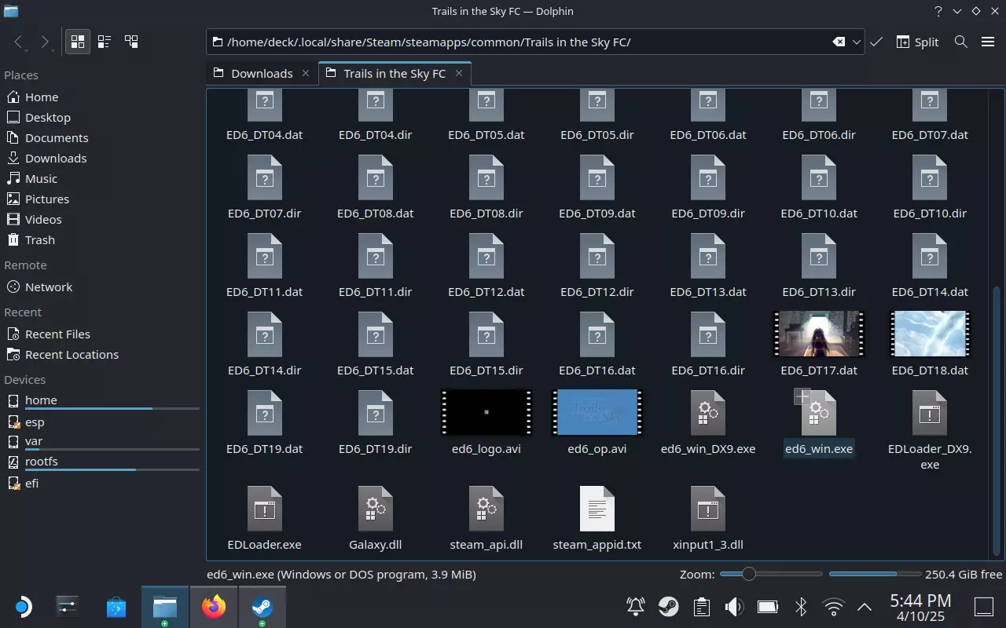The height and width of the screenshot is (628, 1006).
Task: Expand the location history dropdown
Action: click(857, 42)
